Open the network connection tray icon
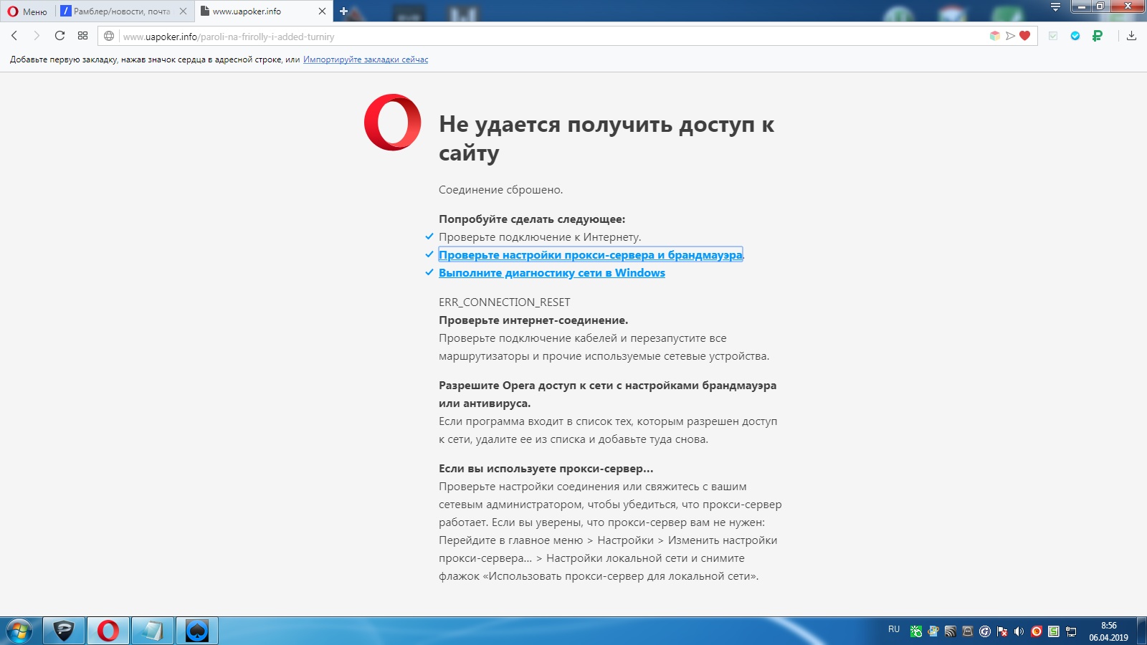Viewport: 1147px width, 645px height. tap(1071, 631)
